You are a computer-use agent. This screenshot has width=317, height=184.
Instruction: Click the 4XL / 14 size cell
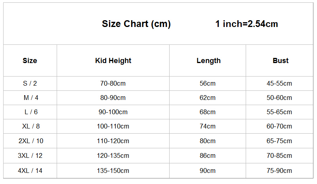30,171
